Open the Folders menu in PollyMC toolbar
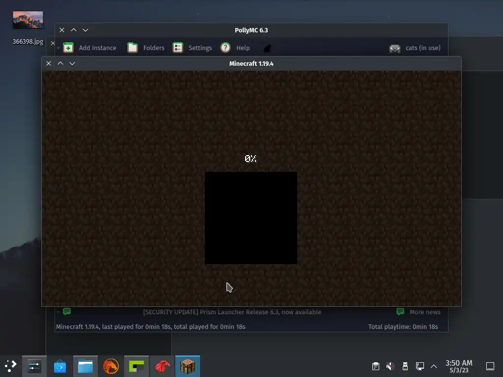 tap(146, 48)
